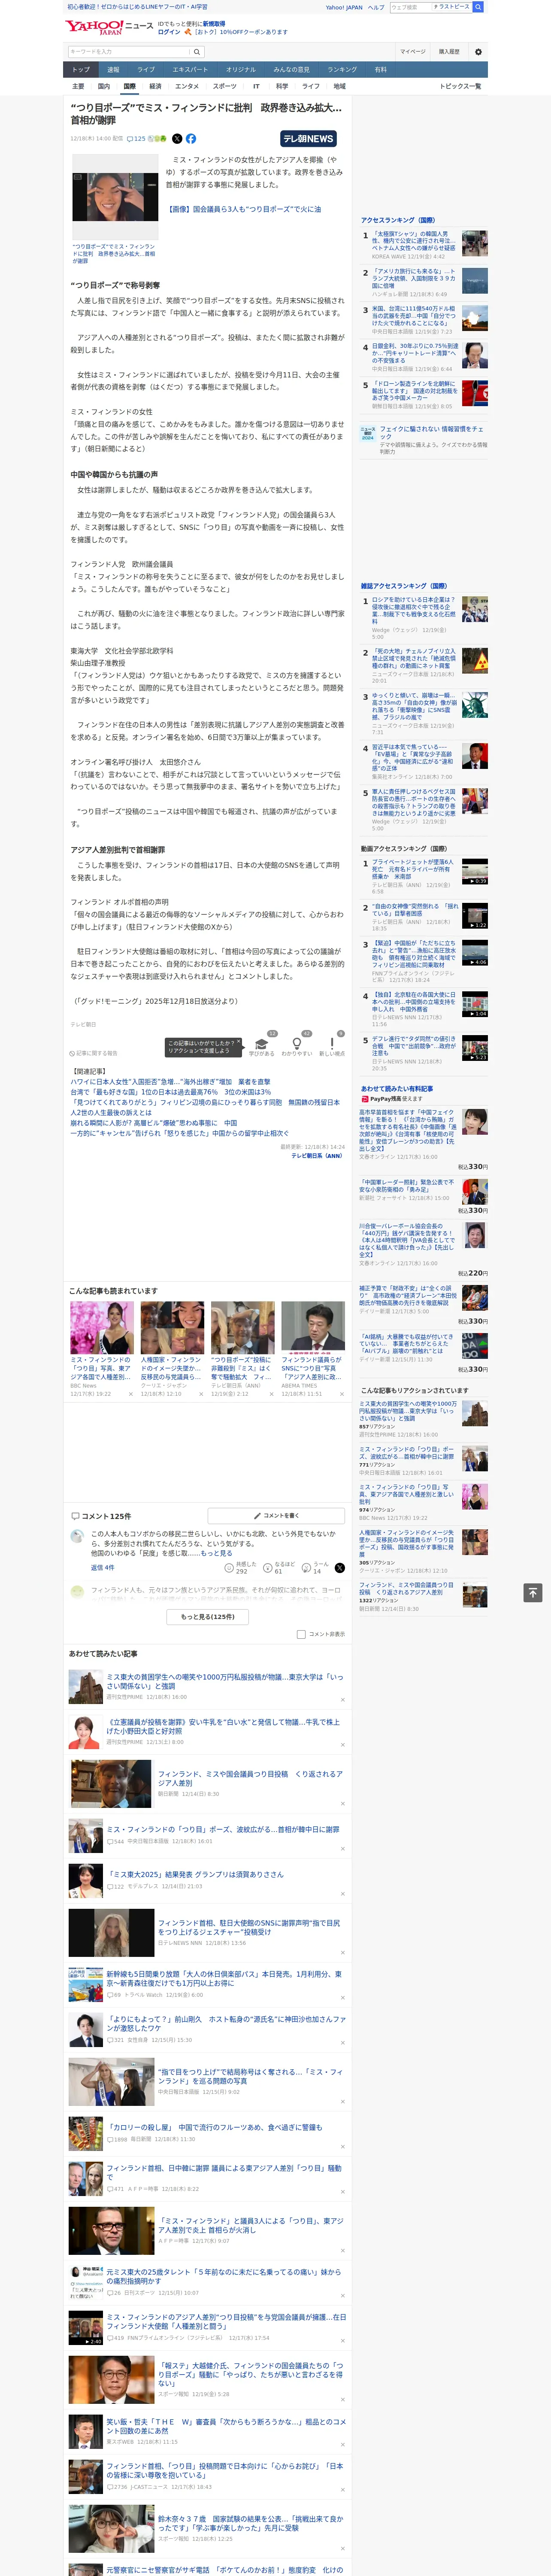Open 返信 4件 replies link
Screen dimensions: 551x2576
(x=103, y=1567)
